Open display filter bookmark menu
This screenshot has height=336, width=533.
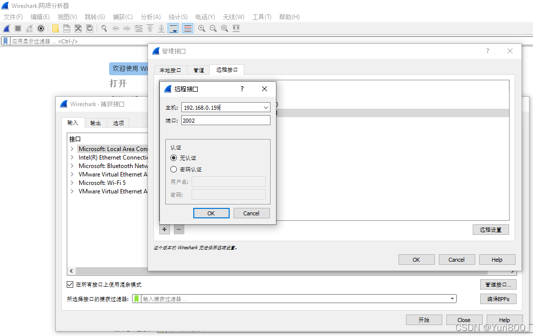(5, 41)
